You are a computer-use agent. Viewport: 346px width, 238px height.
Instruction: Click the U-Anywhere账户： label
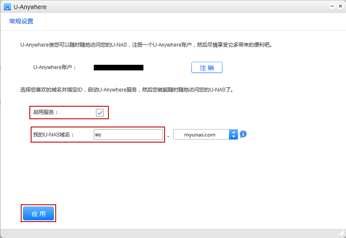coord(55,67)
